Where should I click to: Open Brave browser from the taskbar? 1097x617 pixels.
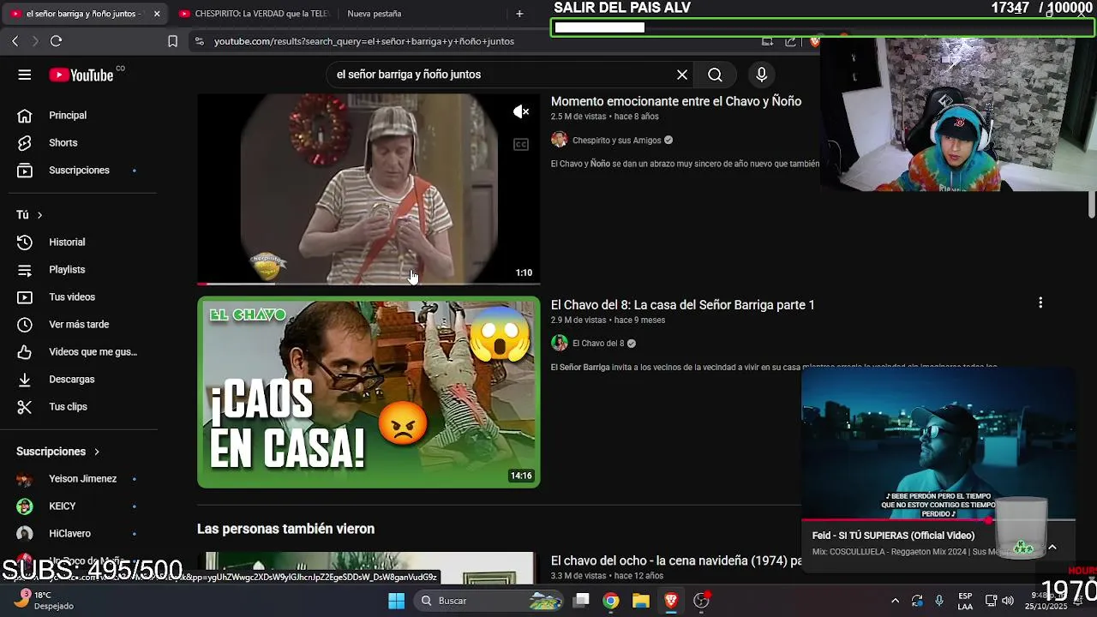click(x=671, y=601)
